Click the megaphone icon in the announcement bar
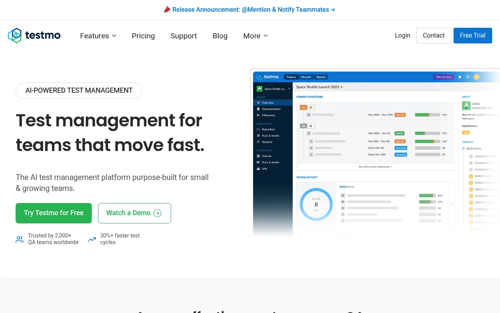 tap(167, 10)
